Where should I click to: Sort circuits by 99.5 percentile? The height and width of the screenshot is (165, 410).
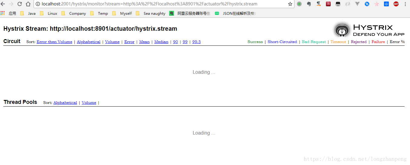click(196, 42)
